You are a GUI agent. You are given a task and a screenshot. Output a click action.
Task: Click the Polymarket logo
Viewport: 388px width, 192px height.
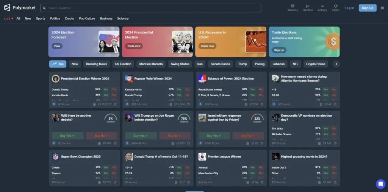[20, 8]
